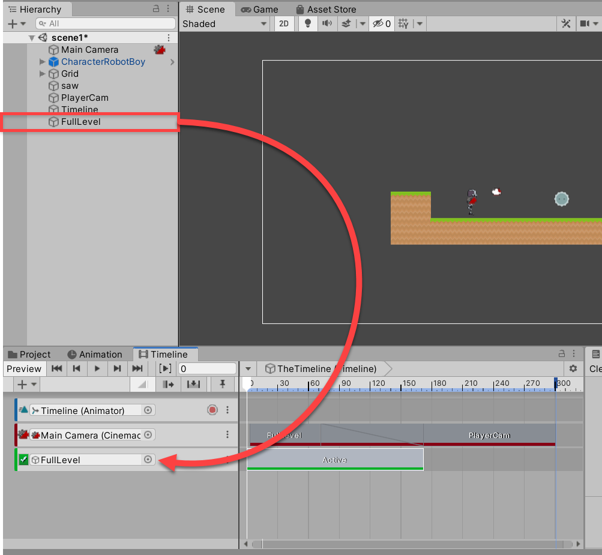This screenshot has width=602, height=555.
Task: Toggle scene audio with the speaker button
Action: [x=327, y=24]
